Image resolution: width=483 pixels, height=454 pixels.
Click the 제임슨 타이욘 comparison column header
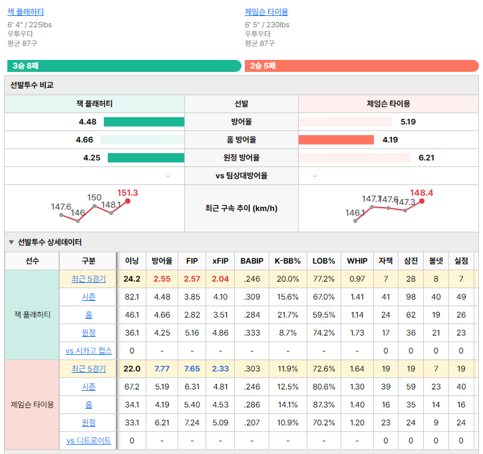point(389,104)
